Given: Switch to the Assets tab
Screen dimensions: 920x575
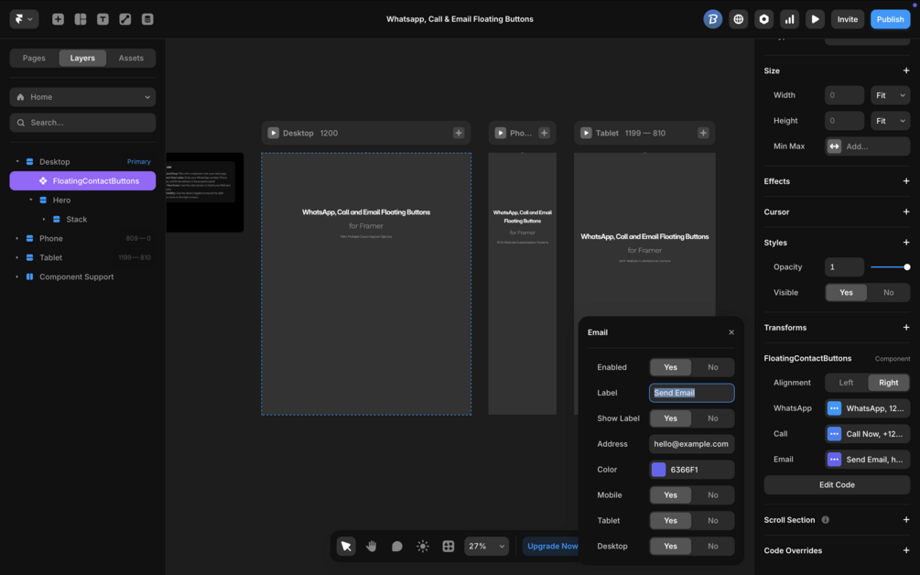Looking at the screenshot, I should point(131,58).
